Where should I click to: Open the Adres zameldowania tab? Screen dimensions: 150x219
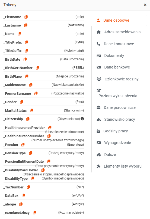pyautogui.click(x=119, y=32)
